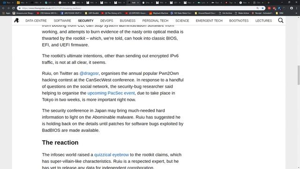Viewport: 300px width, 169px height.
Task: Open The History of bookmark
Action: tap(112, 13)
